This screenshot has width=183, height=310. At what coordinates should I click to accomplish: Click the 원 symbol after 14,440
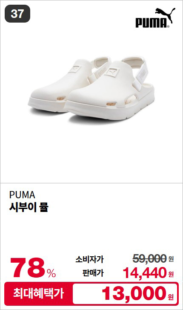coord(171,274)
